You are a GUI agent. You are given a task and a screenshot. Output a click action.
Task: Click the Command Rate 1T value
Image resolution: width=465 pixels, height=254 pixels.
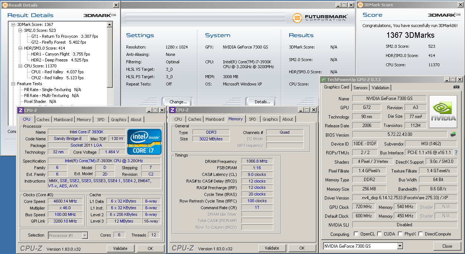click(x=257, y=208)
